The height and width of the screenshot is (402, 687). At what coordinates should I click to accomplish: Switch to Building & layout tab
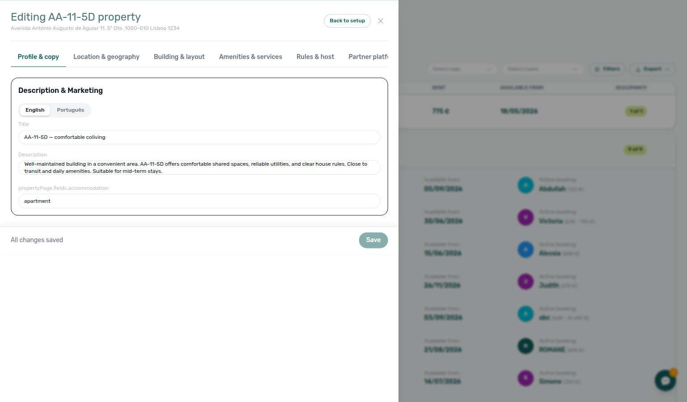[179, 57]
